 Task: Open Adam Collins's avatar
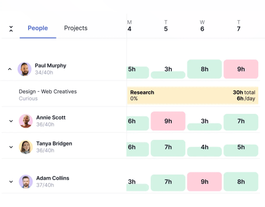(x=26, y=181)
